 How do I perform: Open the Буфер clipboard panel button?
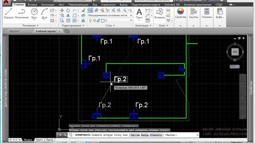(x=220, y=14)
